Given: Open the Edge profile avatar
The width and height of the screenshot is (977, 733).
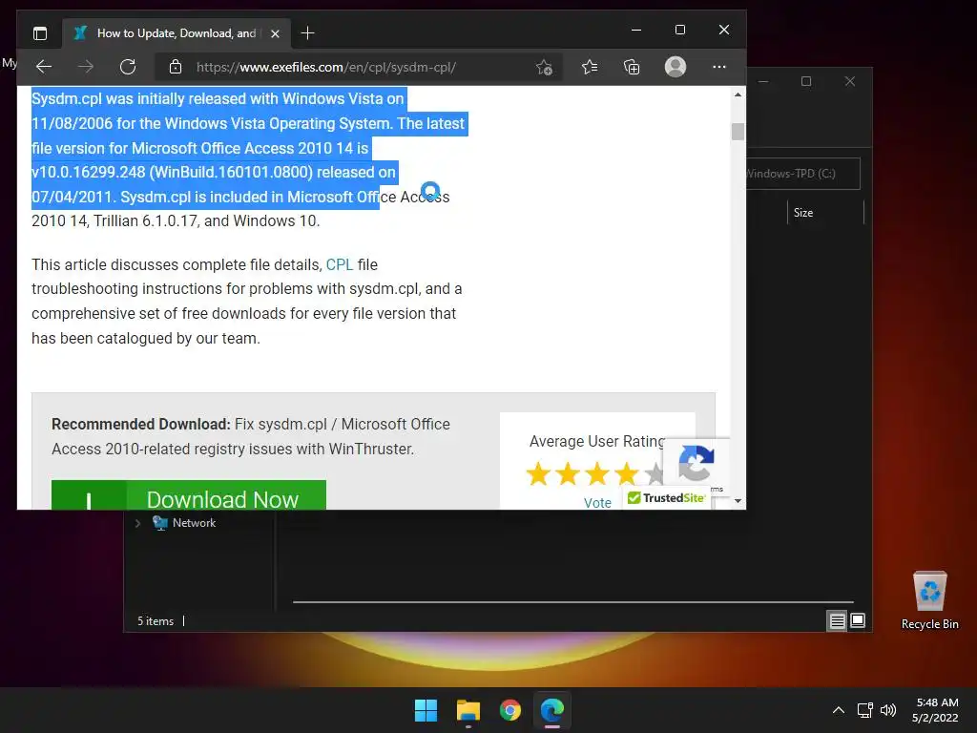Looking at the screenshot, I should [676, 67].
